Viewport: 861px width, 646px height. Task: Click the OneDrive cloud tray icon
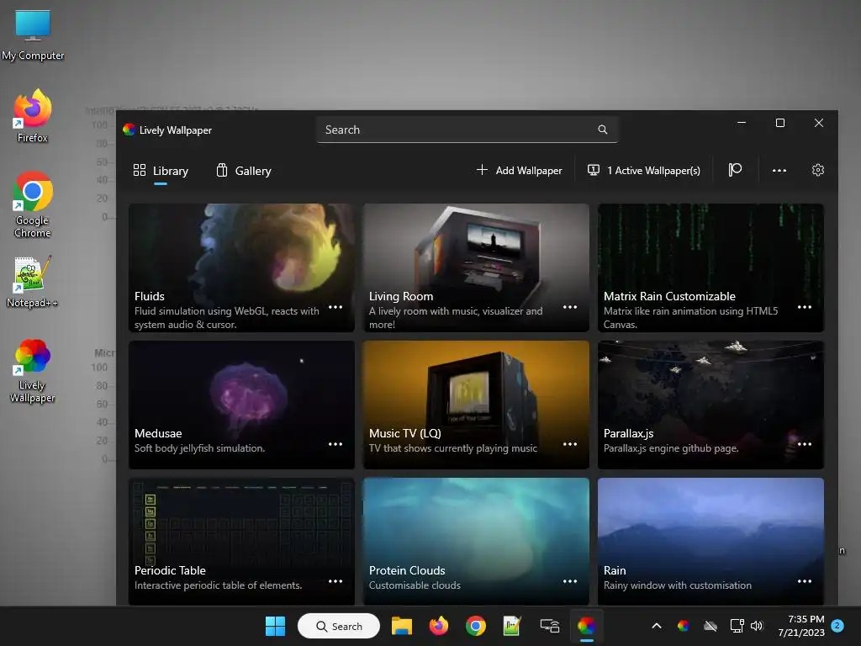[x=710, y=626]
